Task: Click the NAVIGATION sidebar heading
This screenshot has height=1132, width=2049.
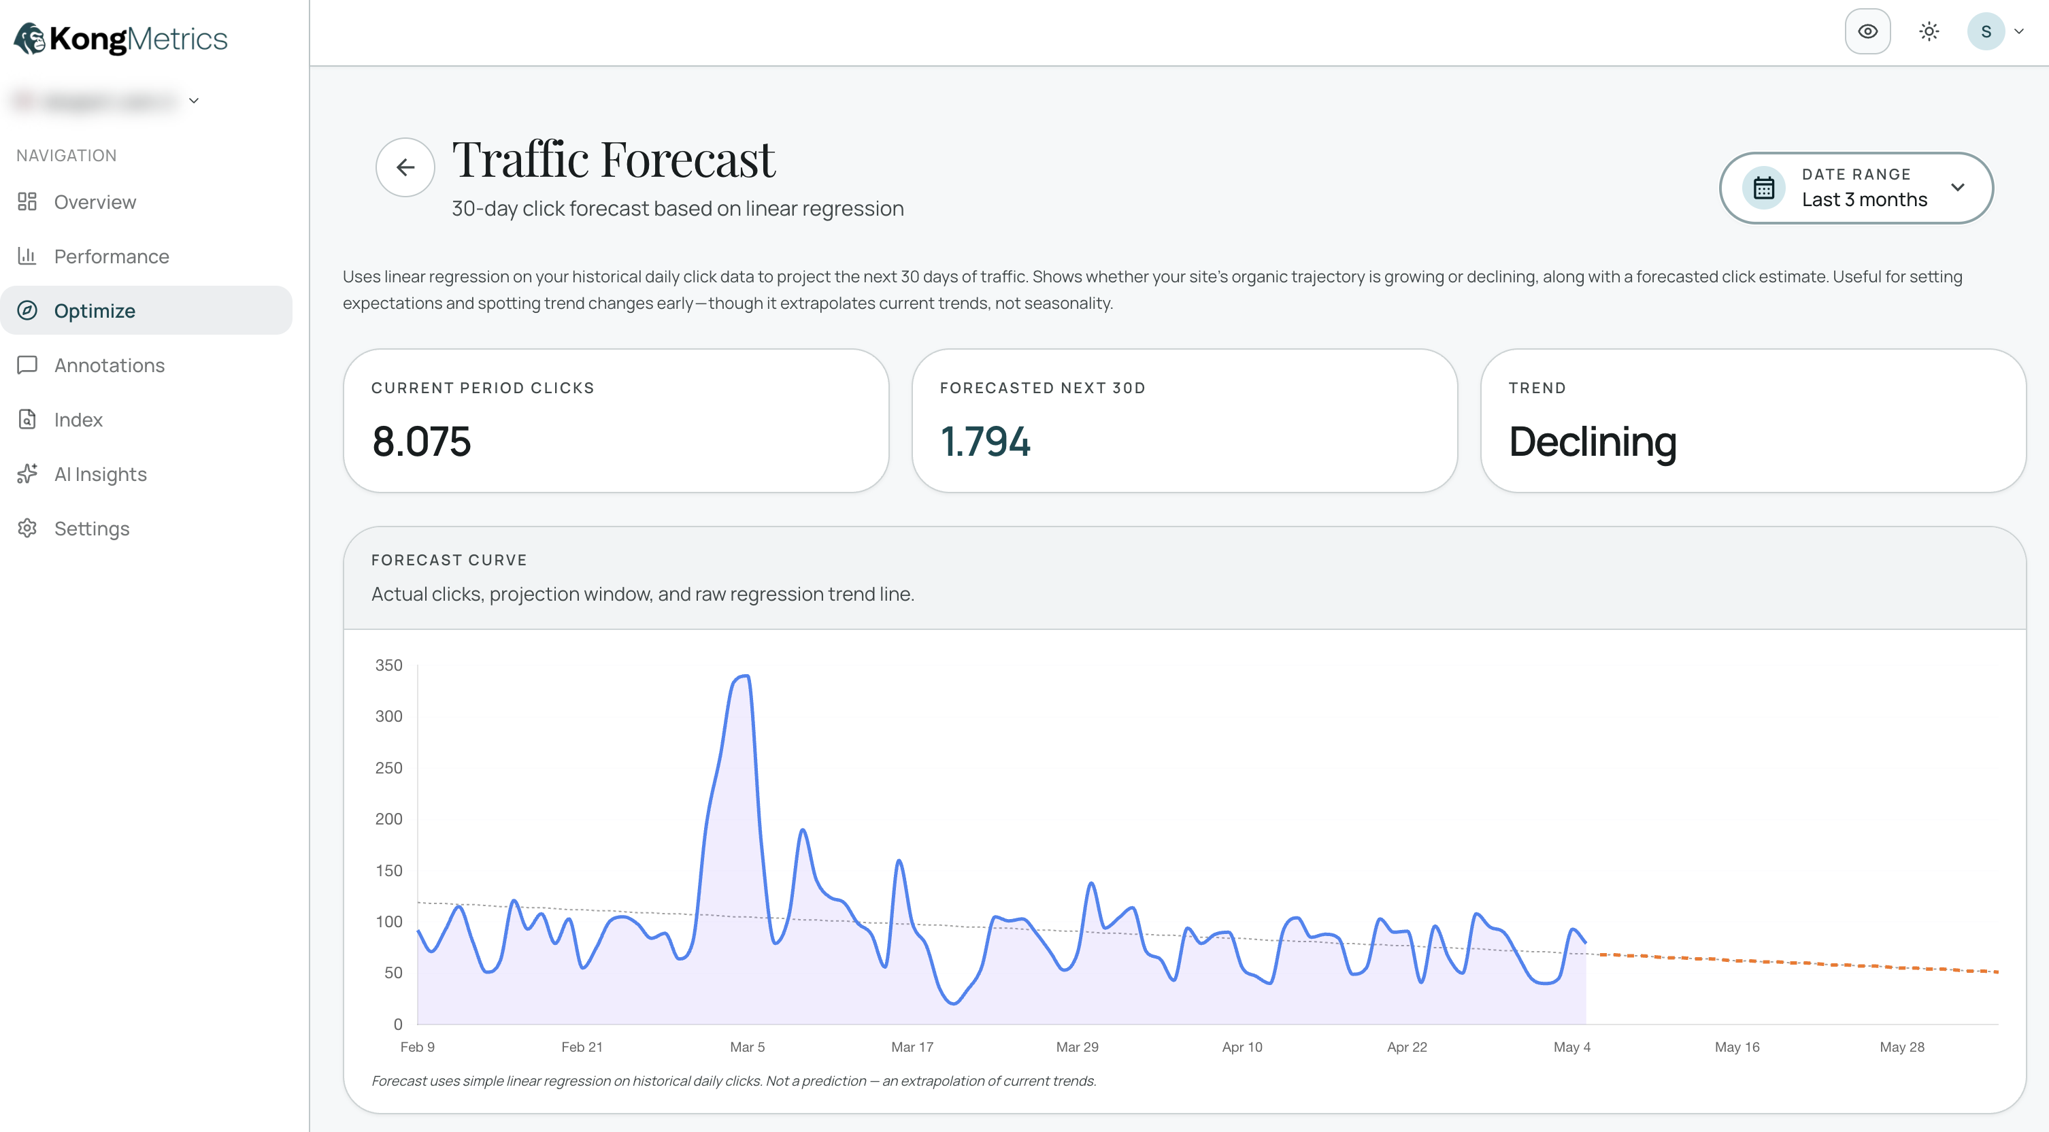Action: 66,156
